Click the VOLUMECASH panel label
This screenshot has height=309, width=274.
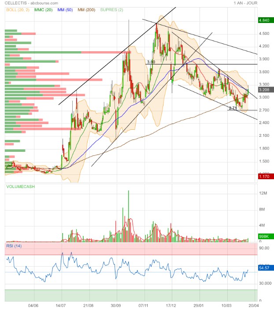[x=20, y=186]
